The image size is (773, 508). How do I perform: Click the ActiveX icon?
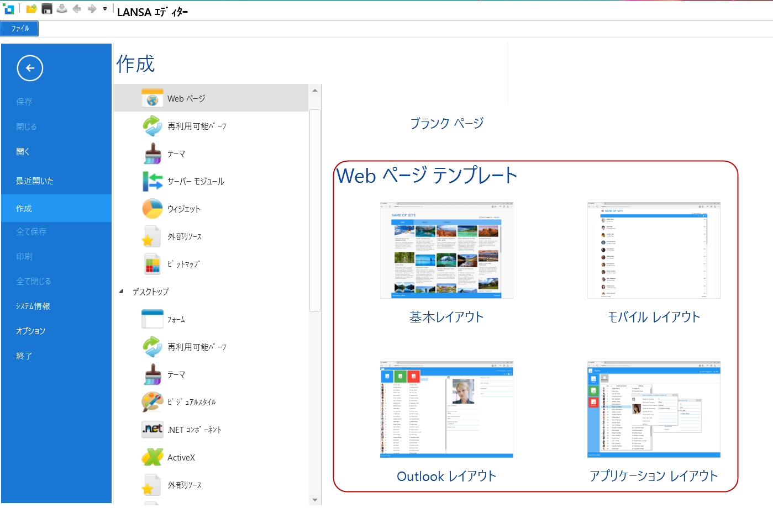(x=153, y=457)
